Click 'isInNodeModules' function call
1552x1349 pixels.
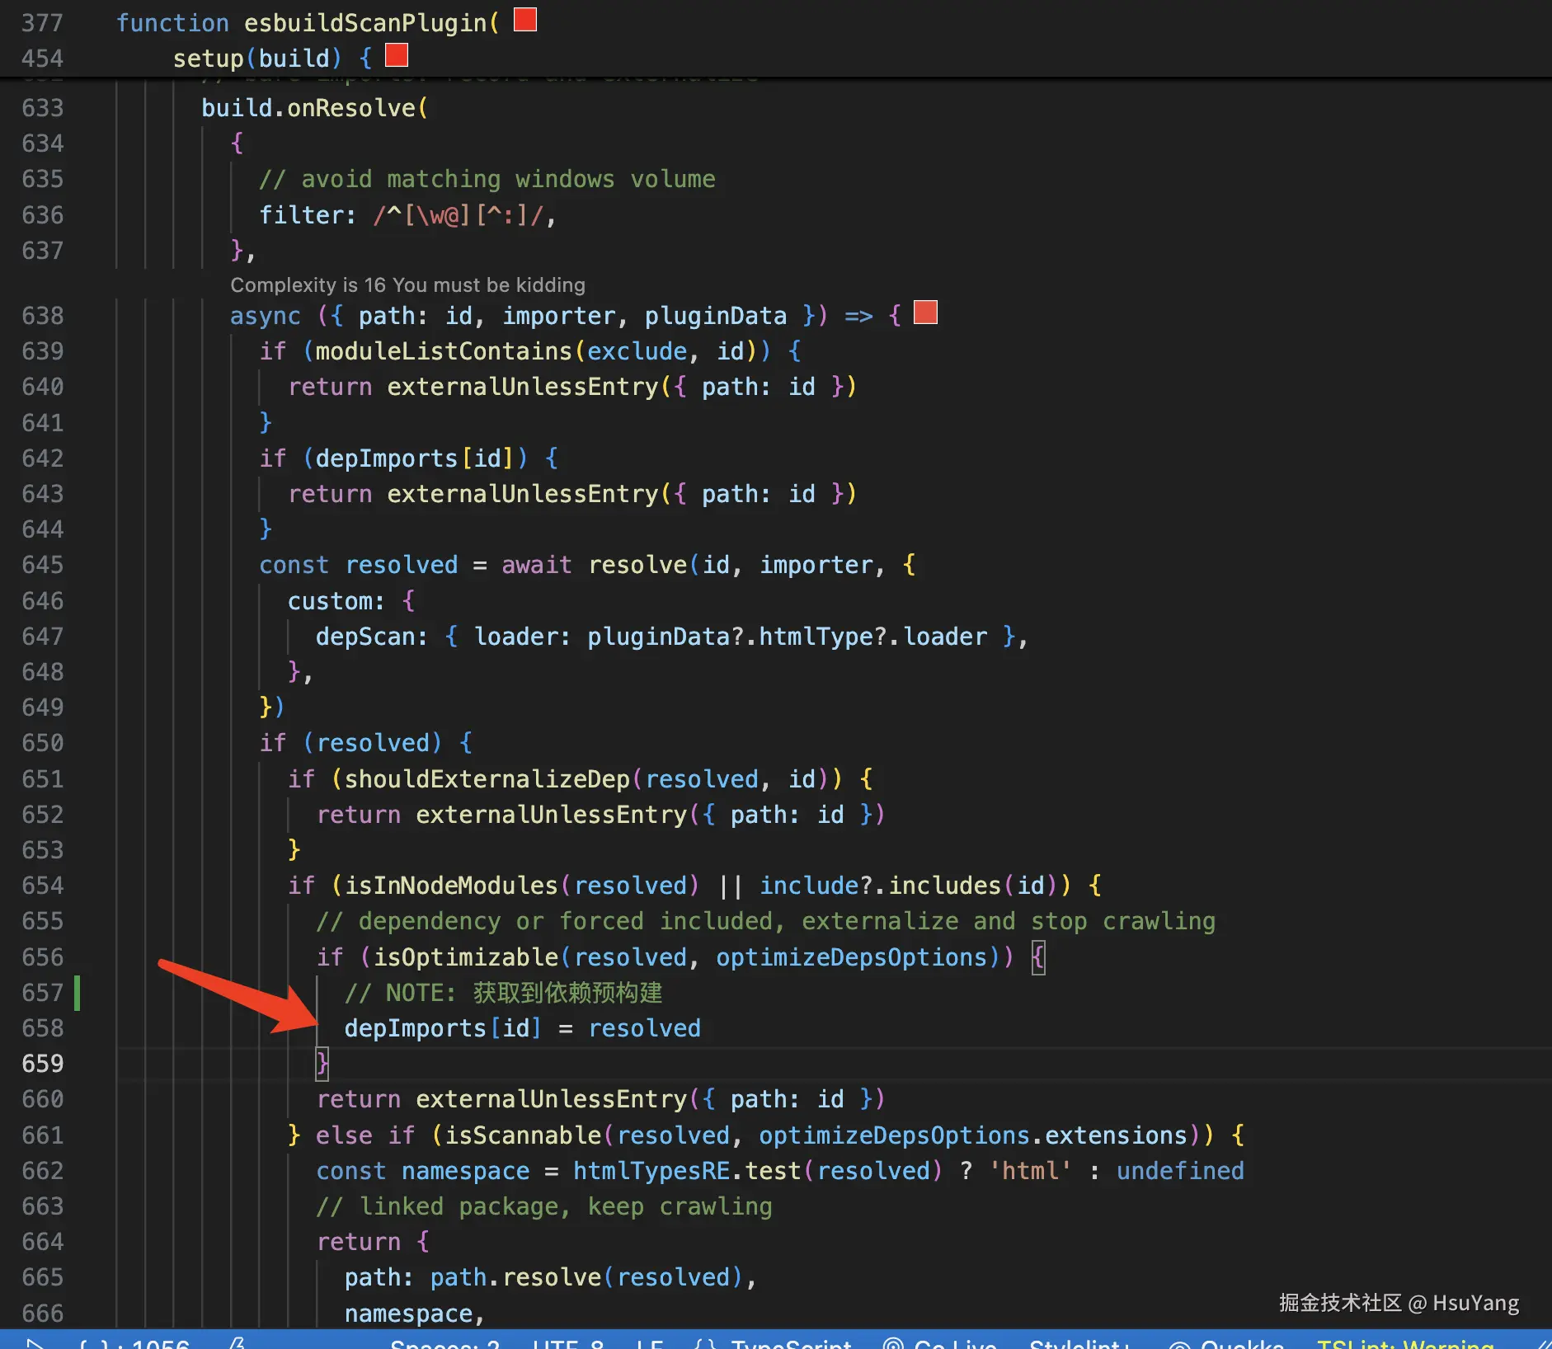tap(451, 886)
